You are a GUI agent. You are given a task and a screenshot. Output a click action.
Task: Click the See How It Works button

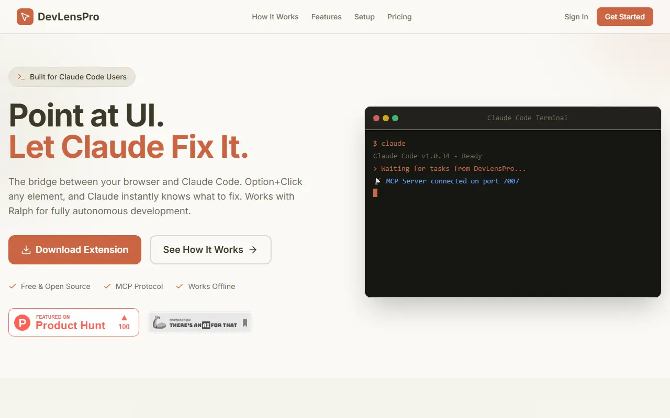tap(210, 250)
